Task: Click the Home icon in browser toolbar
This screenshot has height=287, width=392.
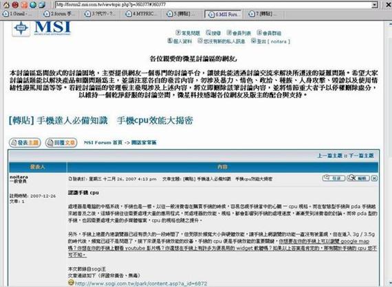Action: (x=6, y=5)
